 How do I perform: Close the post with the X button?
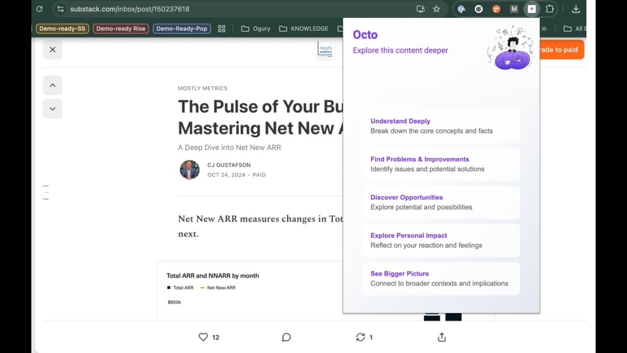(52, 50)
